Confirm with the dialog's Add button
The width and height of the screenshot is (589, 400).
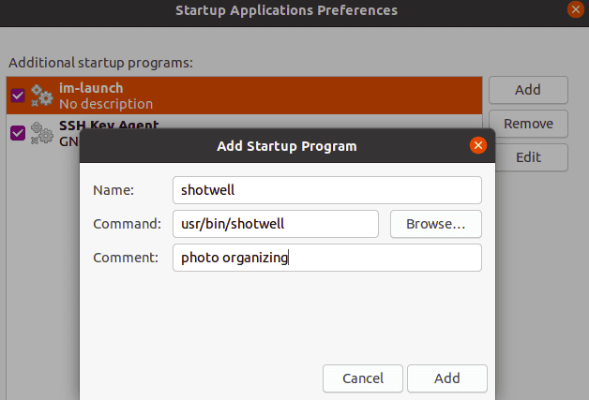[x=446, y=378]
